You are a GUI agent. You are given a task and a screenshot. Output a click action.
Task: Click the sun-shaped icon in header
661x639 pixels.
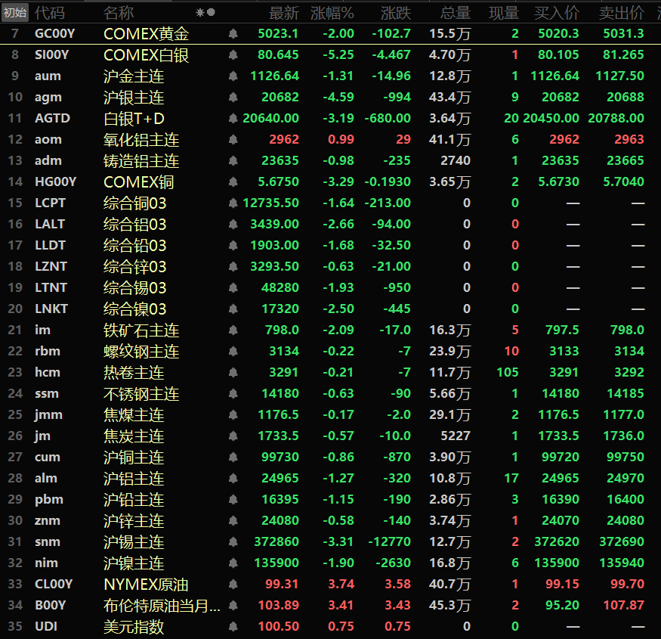(200, 13)
